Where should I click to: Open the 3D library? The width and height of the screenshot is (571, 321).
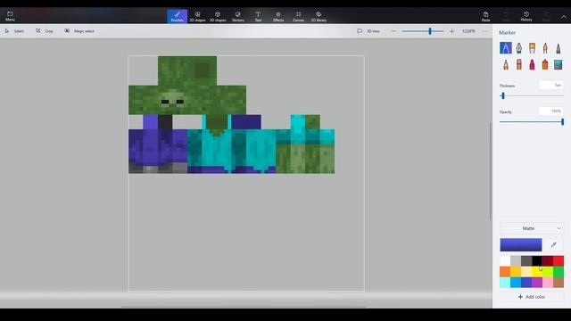[319, 16]
